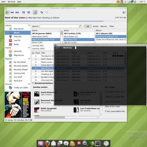
Task: Collapse the Stores section arrow
Action: coord(29,48)
